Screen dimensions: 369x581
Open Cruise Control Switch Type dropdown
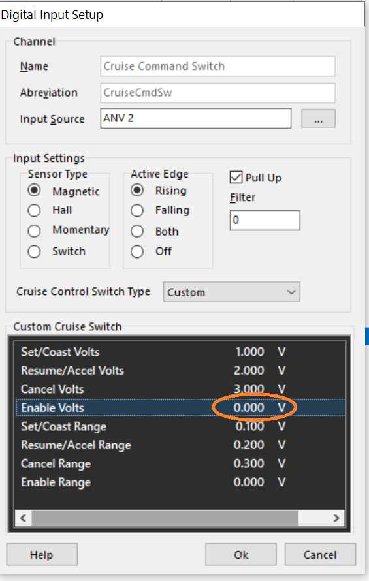tap(231, 292)
